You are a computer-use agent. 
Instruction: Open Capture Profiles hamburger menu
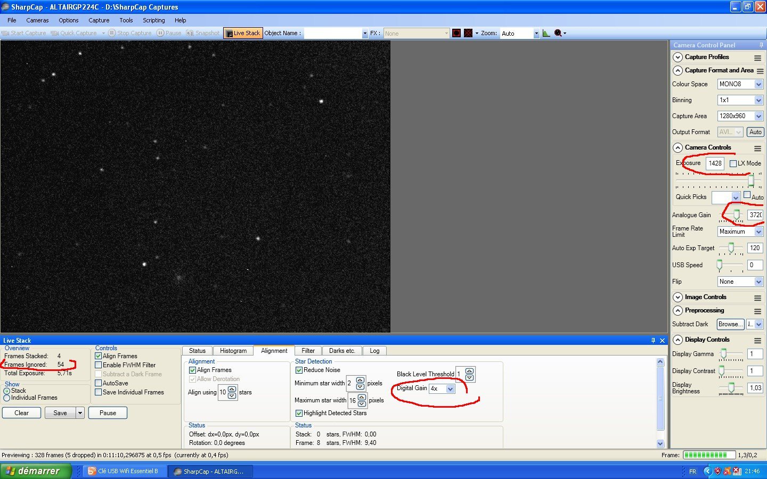(x=757, y=57)
